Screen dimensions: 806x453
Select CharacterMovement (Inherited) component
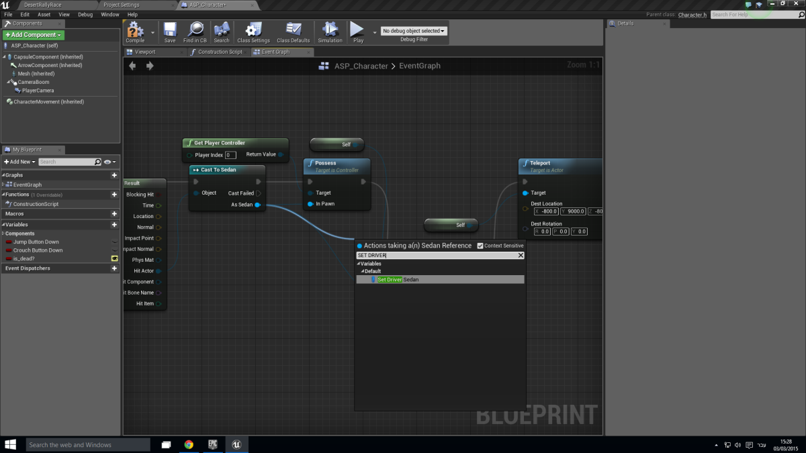point(48,102)
